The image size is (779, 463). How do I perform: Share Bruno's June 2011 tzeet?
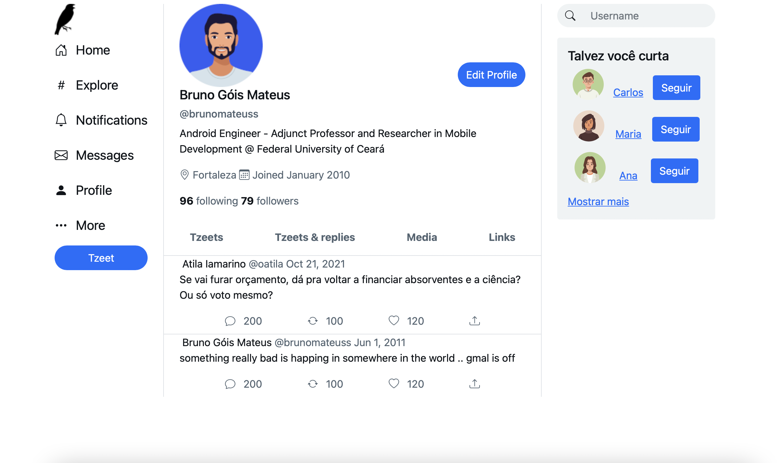pos(475,384)
